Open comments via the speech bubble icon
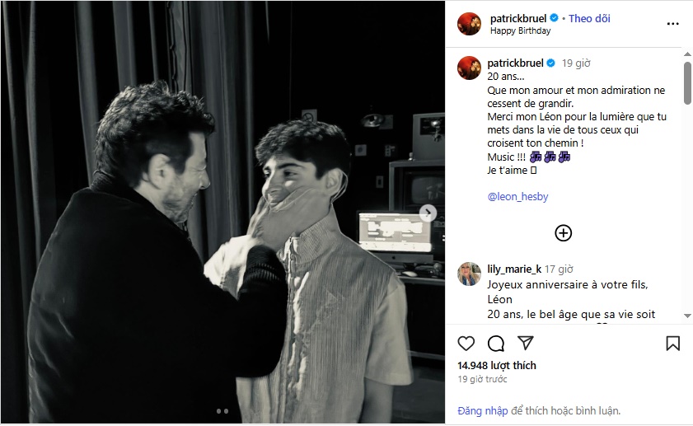Viewport: 693px width, 426px height. point(496,343)
